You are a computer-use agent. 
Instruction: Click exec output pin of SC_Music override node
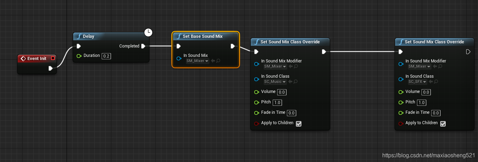[324, 52]
